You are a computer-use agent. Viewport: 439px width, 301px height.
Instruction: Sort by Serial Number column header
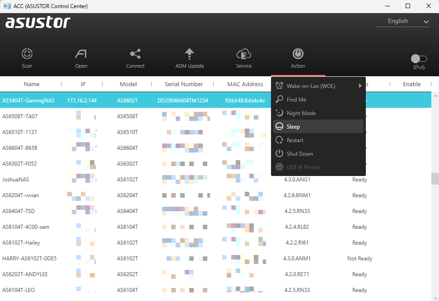click(x=184, y=84)
